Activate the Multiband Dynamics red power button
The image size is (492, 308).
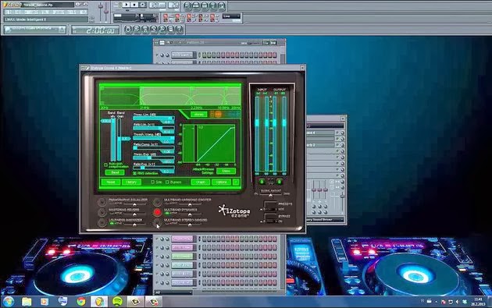pos(157,212)
